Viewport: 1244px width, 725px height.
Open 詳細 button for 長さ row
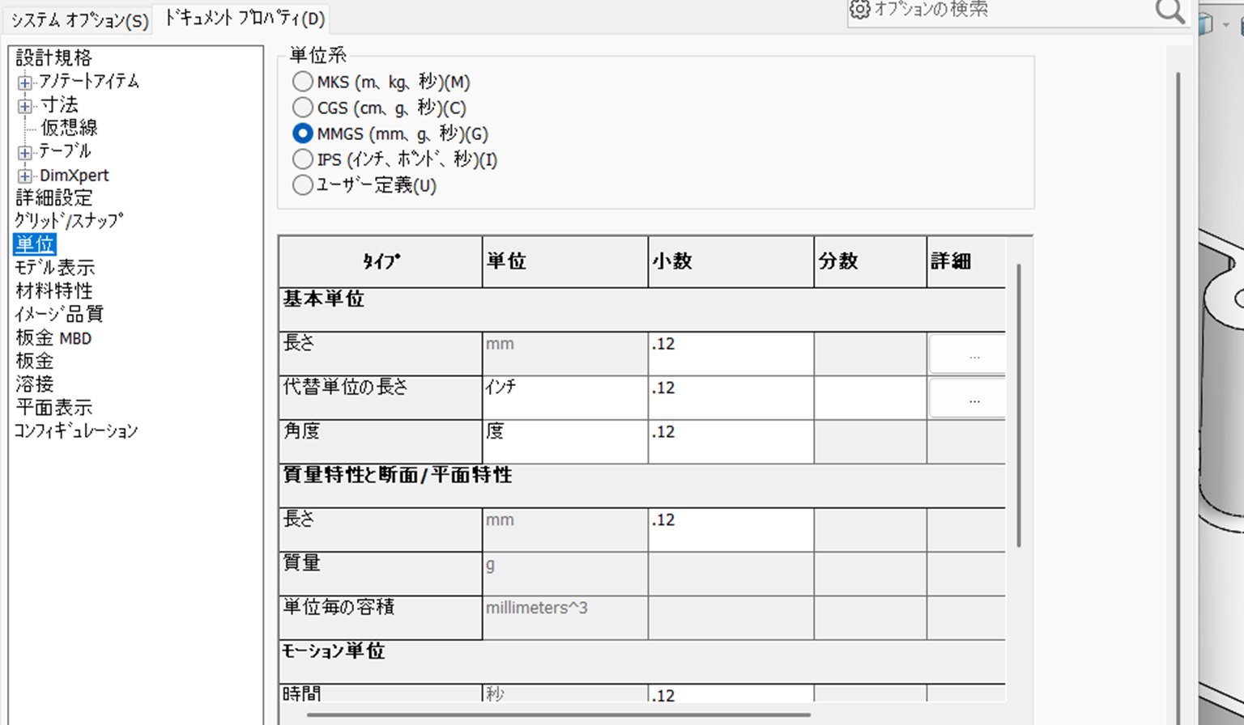coord(968,354)
